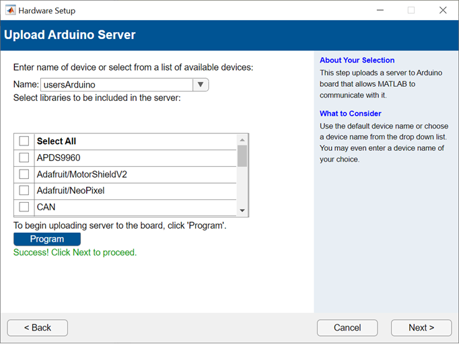The width and height of the screenshot is (459, 344).
Task: Select the CAN library checkbox
Action: 24,207
